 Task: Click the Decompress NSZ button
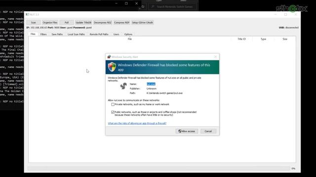[103, 23]
